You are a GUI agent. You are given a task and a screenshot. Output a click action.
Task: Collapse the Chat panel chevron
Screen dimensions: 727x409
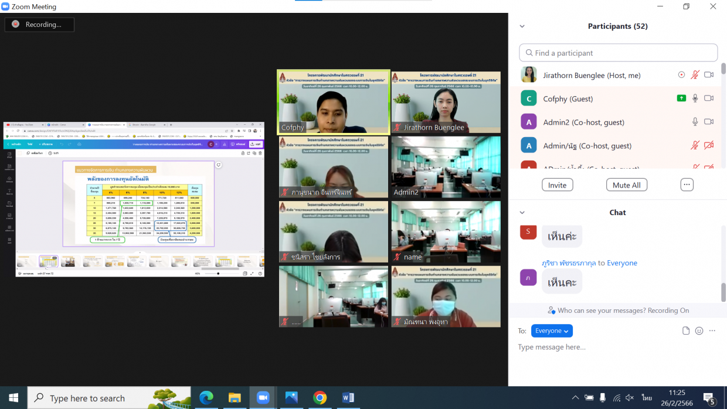click(522, 213)
